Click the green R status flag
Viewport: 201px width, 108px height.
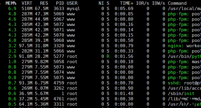tap(108, 56)
